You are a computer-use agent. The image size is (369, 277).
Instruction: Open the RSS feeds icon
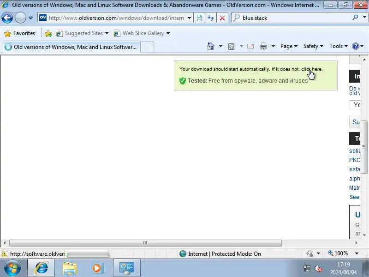coord(231,47)
